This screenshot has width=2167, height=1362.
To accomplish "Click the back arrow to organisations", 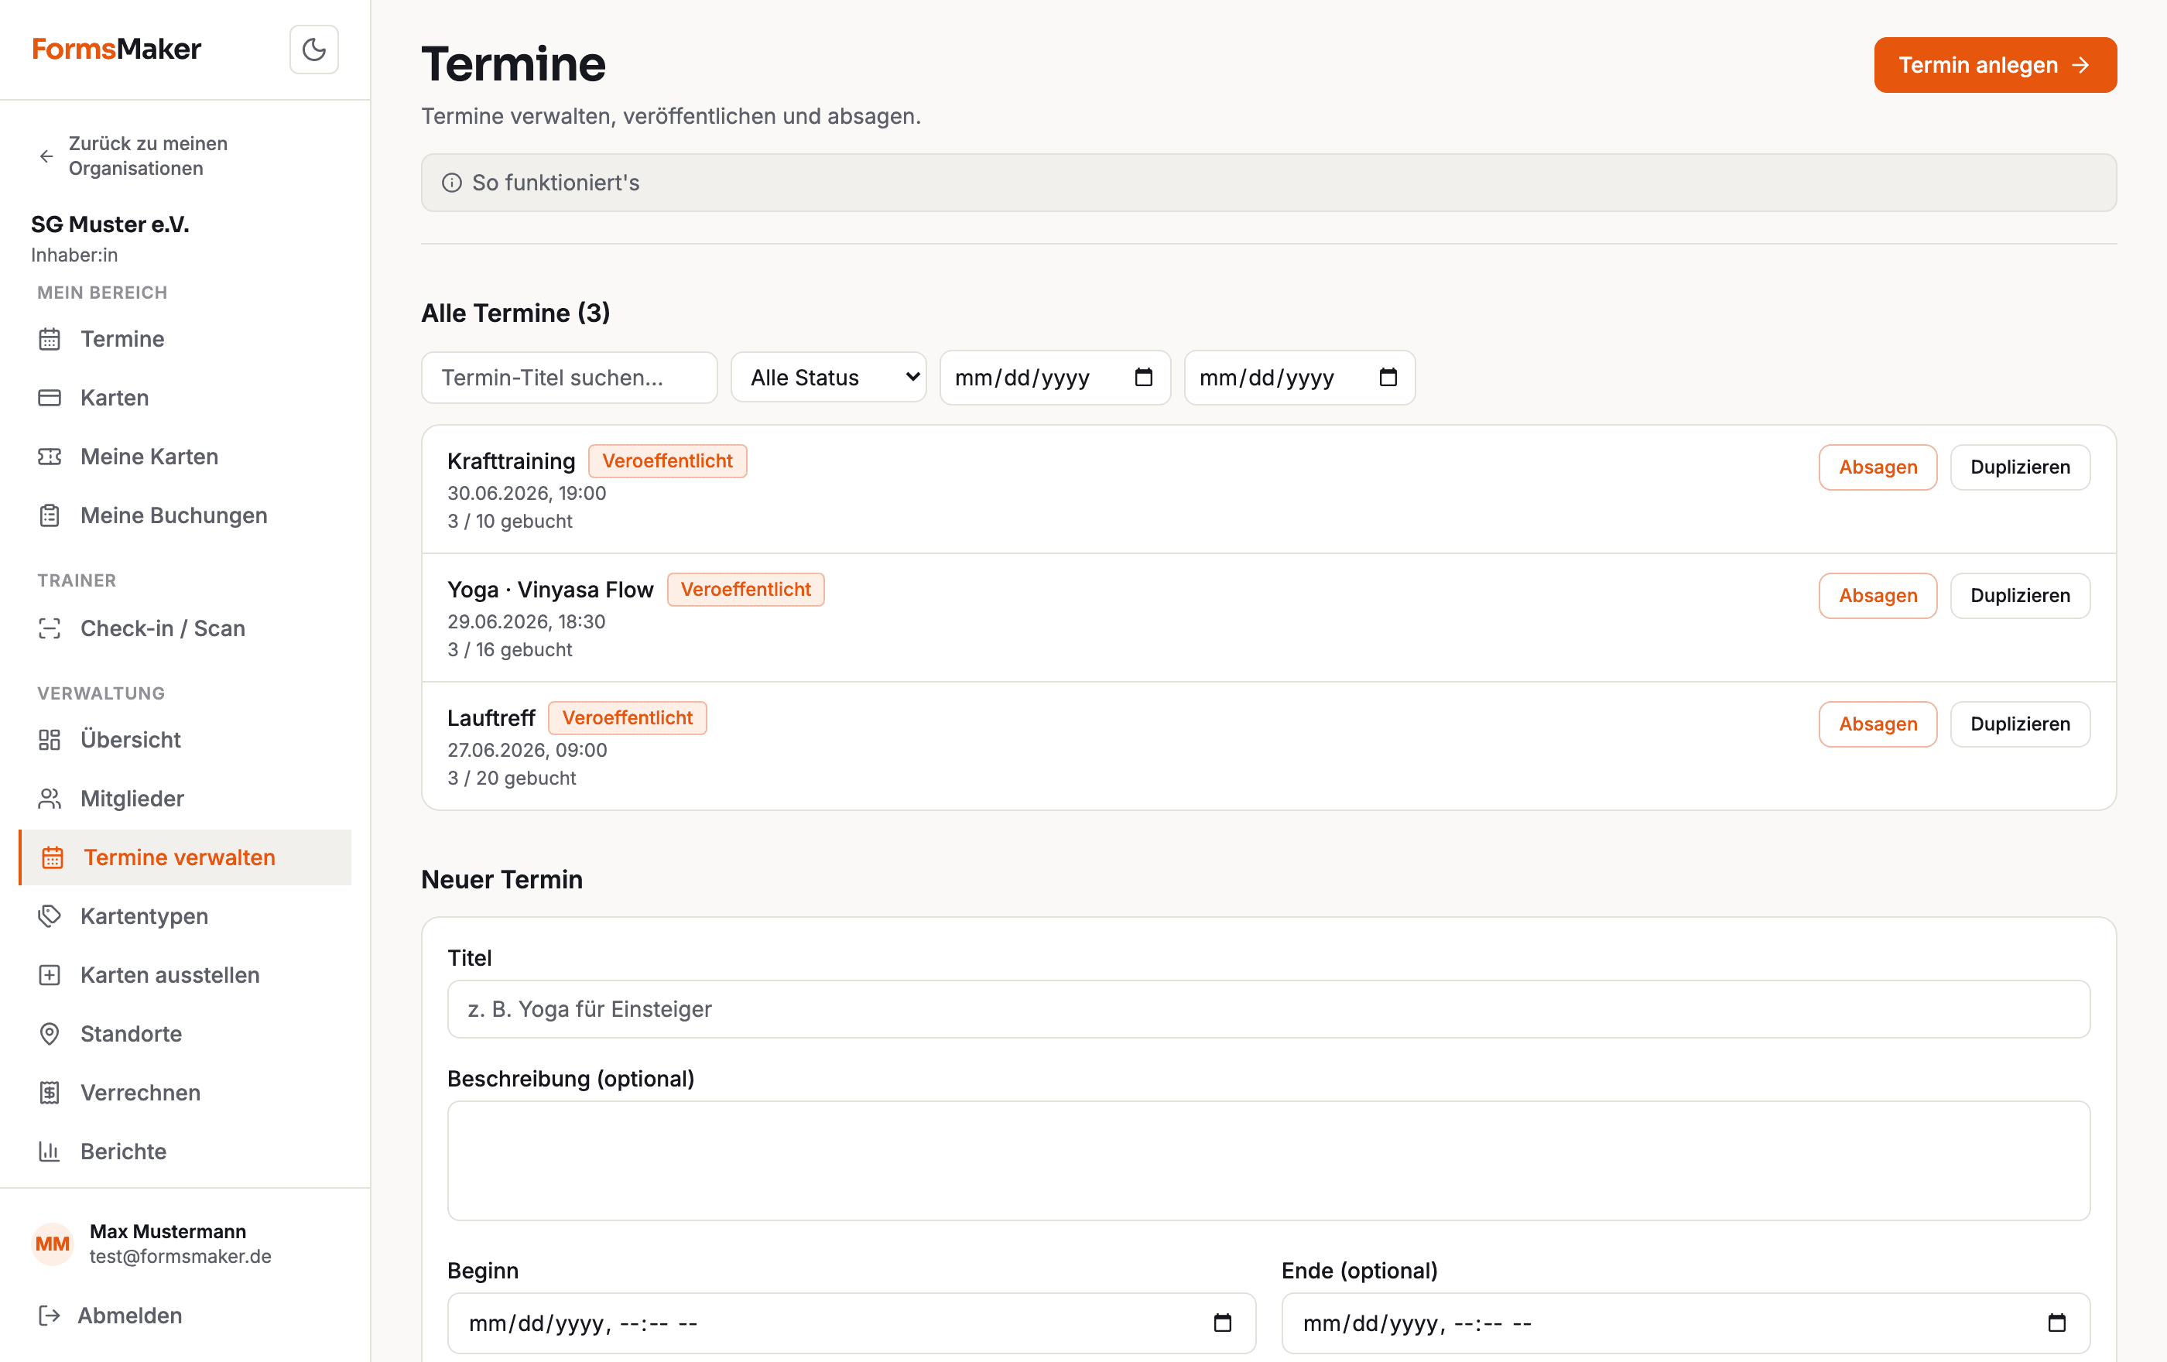I will [x=46, y=156].
